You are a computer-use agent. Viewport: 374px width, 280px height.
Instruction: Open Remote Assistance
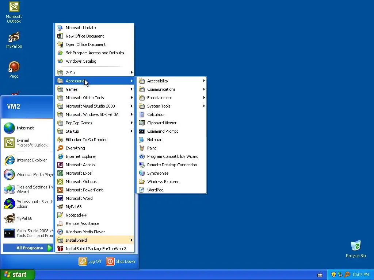pyautogui.click(x=95, y=223)
